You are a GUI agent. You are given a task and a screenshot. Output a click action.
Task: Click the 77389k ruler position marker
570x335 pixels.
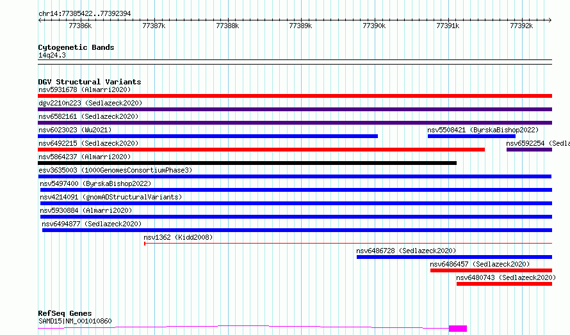click(300, 26)
